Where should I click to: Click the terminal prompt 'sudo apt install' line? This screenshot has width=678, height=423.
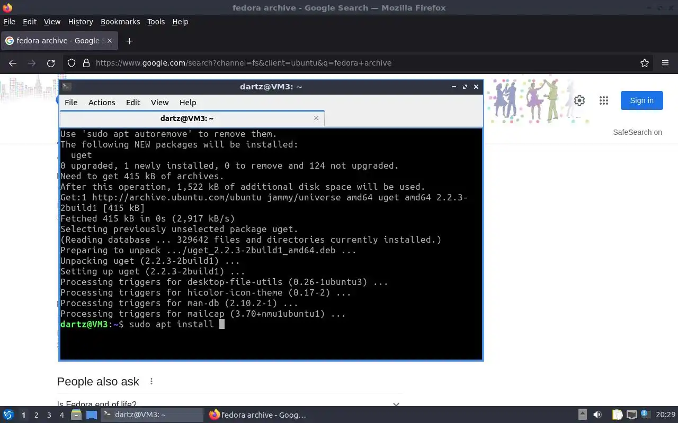[x=142, y=324]
